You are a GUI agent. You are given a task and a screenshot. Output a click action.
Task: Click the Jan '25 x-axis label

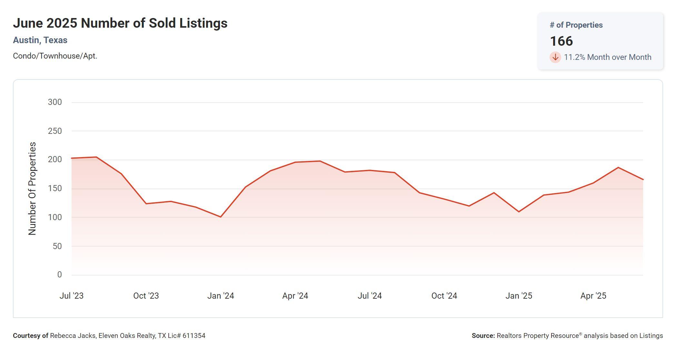pos(519,296)
